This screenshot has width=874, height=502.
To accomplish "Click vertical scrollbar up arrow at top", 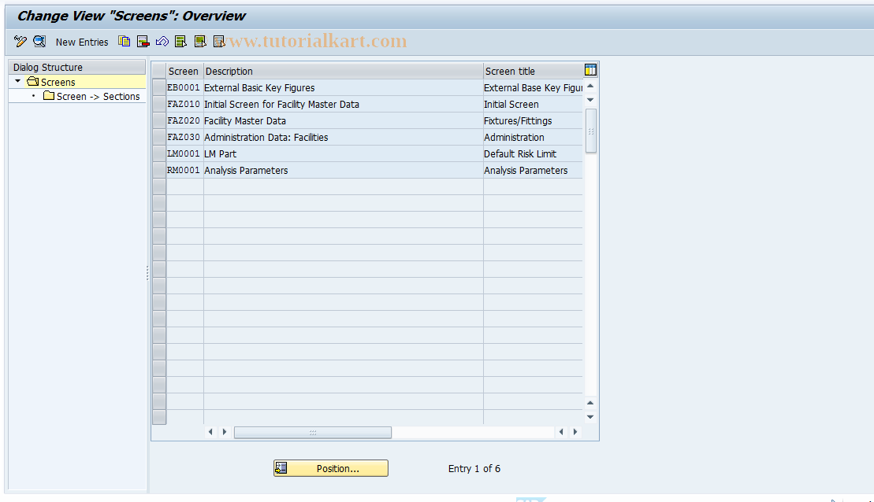I will (x=590, y=87).
